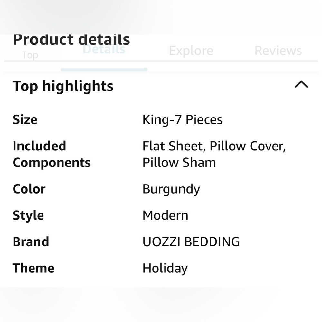
Task: Click the King-7 Pieces size value
Action: 182,119
